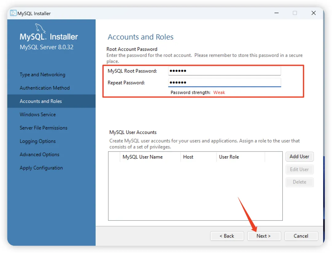Click the Weak password strength text
The image size is (332, 253).
tap(219, 93)
